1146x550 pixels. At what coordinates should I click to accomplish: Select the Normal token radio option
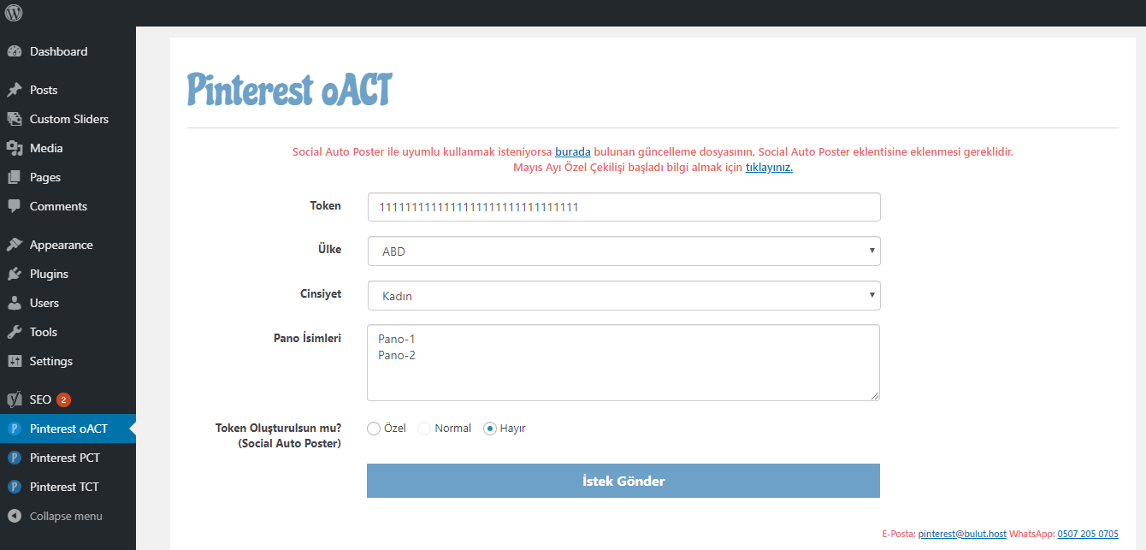(x=424, y=429)
